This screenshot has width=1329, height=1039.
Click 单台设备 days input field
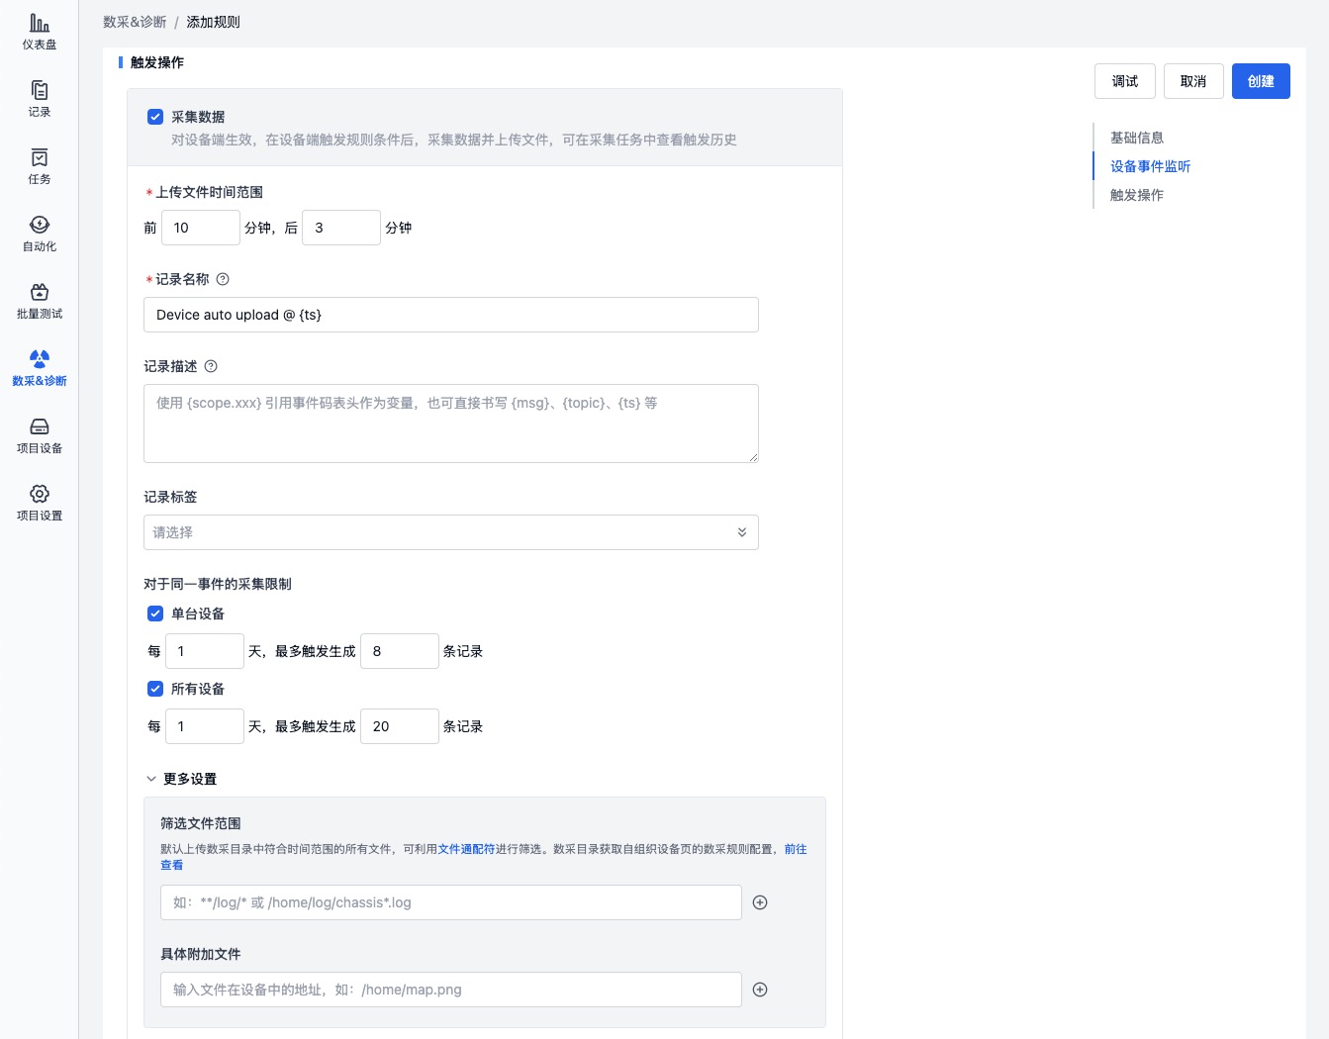coord(205,651)
